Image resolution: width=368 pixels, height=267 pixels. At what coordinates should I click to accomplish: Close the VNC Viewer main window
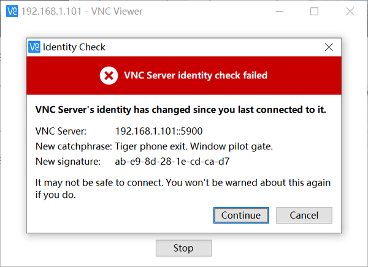(350, 11)
